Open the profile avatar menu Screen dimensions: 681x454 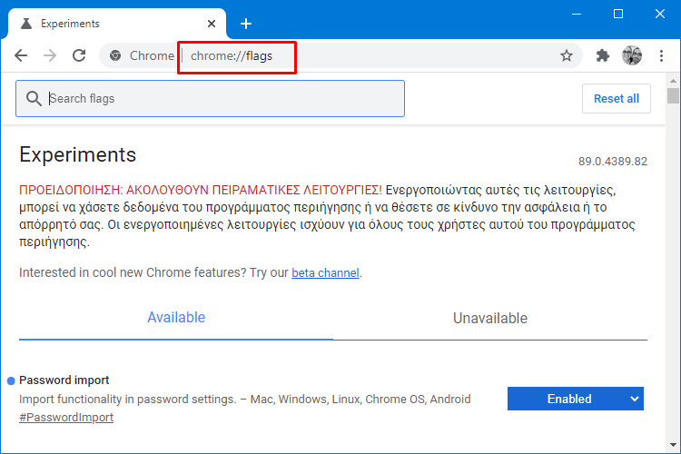pyautogui.click(x=632, y=55)
